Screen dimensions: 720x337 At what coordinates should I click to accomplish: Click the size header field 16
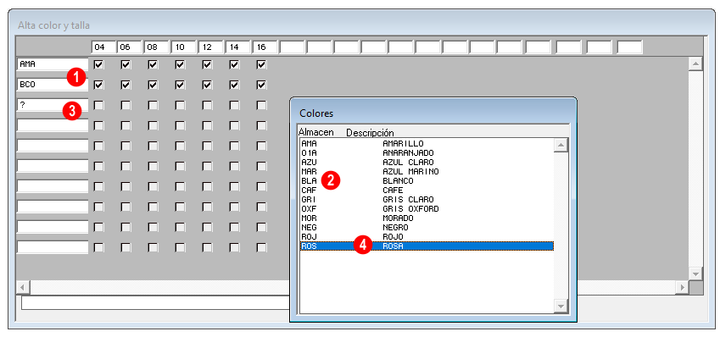(x=265, y=47)
